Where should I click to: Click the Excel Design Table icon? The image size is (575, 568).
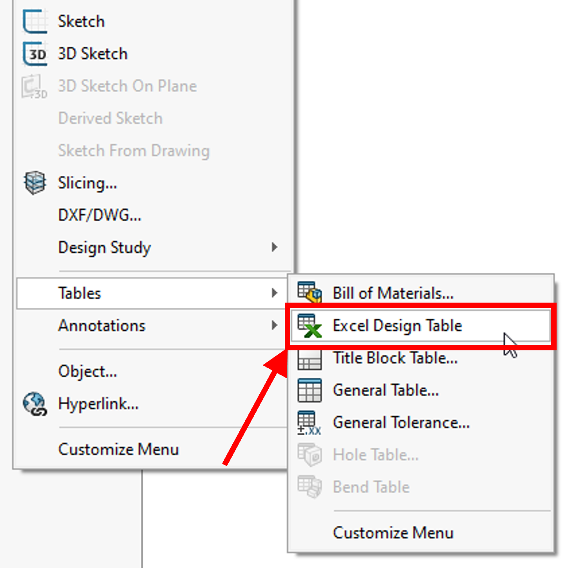309,326
